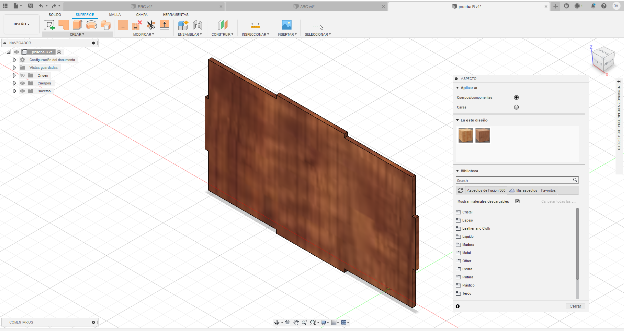624x331 pixels.
Task: Click the Offset Plane icon in Construir
Action: click(223, 25)
